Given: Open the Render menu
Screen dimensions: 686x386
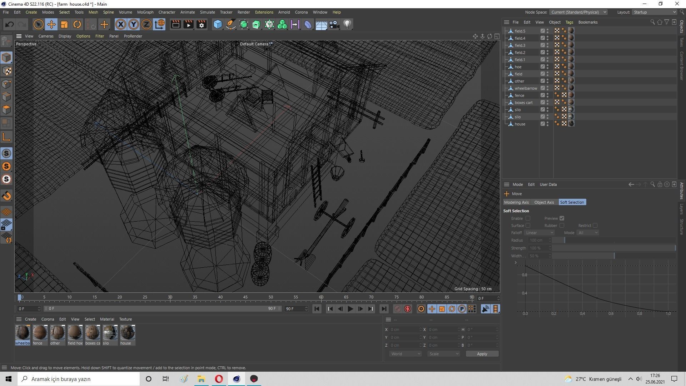Looking at the screenshot, I should (243, 12).
